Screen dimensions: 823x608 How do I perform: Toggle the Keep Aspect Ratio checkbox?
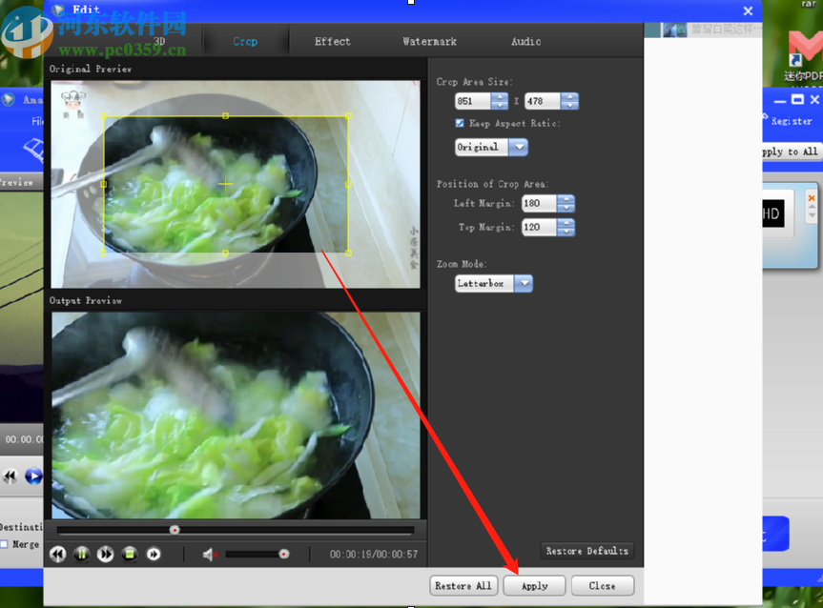click(x=460, y=123)
